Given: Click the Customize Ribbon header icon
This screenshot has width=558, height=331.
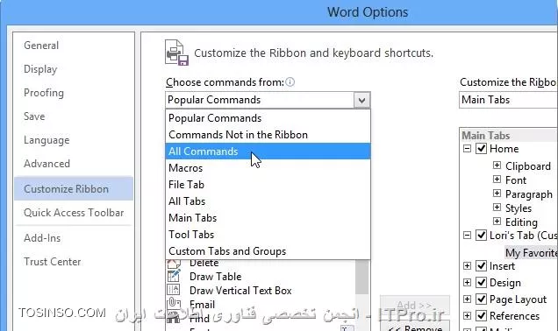Looking at the screenshot, I should (x=177, y=53).
